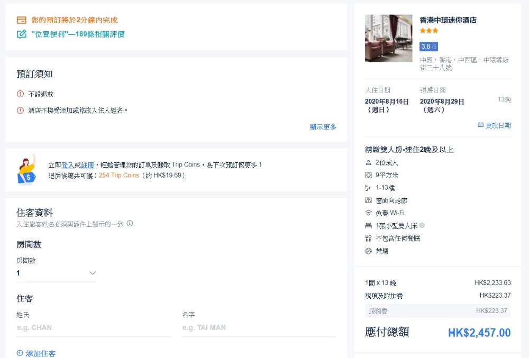The width and height of the screenshot is (529, 358).
Task: Click the warning icon beside 不設退款
Action: 21,94
